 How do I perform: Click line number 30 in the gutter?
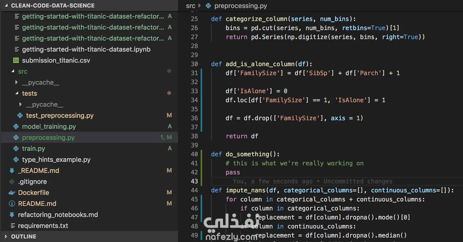click(x=194, y=64)
